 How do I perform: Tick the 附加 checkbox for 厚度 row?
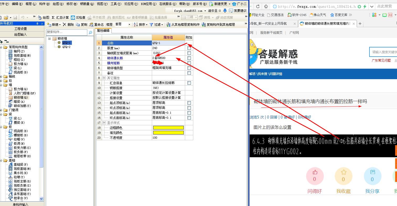pyautogui.click(x=189, y=48)
